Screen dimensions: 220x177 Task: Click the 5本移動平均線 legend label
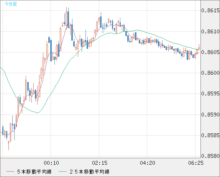[34, 172]
